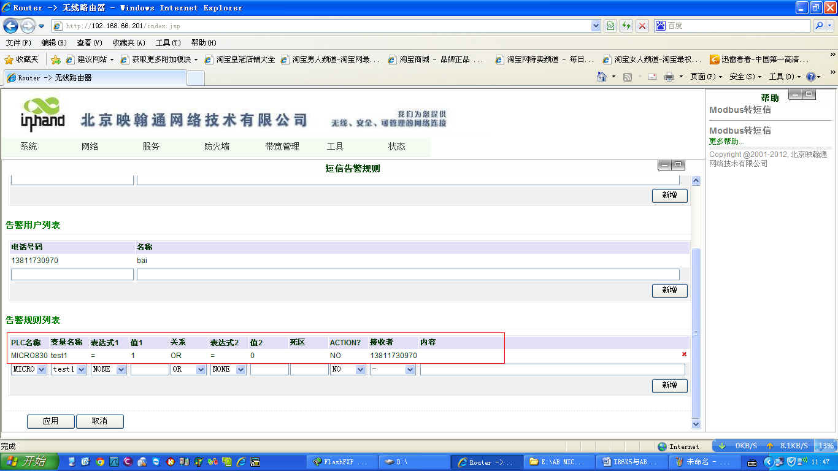Delete the MICRO830 alarm rule with red X
This screenshot has width=838, height=471.
[x=684, y=354]
